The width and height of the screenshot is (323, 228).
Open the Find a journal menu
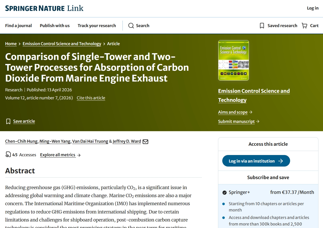18,26
